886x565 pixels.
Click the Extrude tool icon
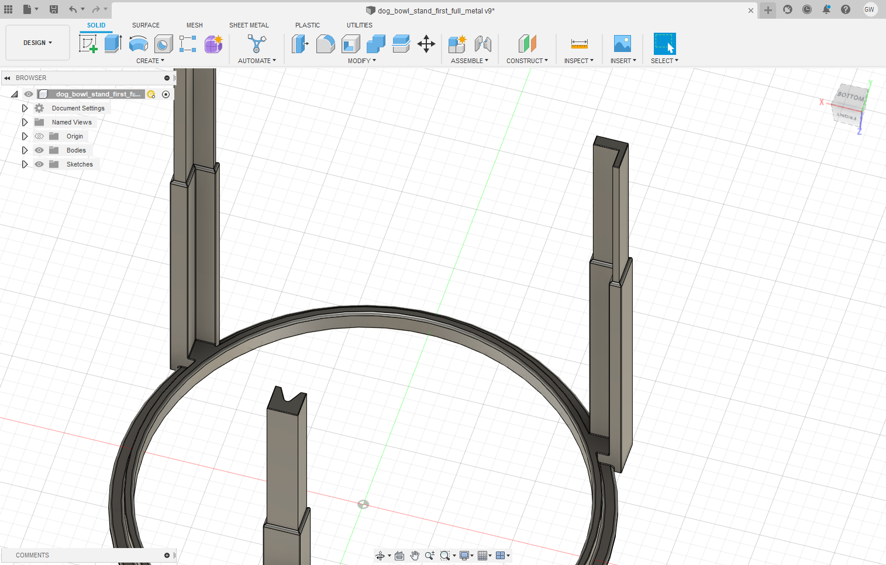coord(113,44)
